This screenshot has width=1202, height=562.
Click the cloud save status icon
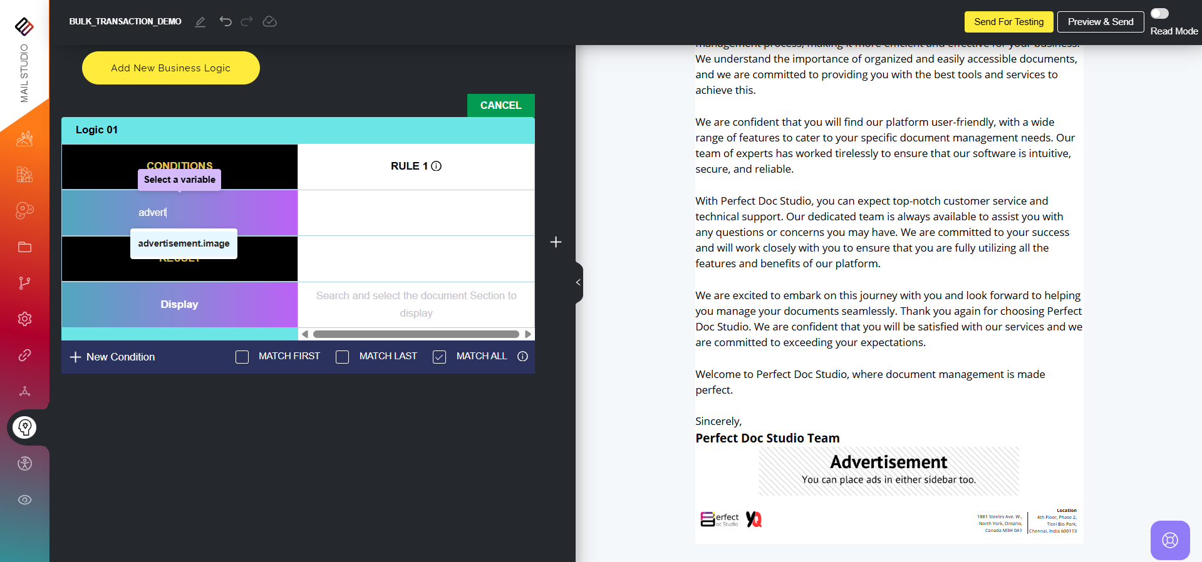(269, 22)
